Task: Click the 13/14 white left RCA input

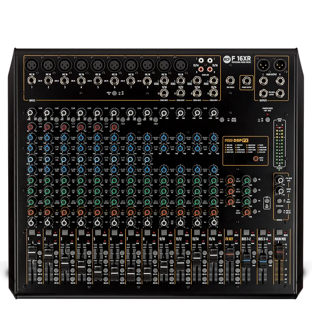Action: point(201,60)
